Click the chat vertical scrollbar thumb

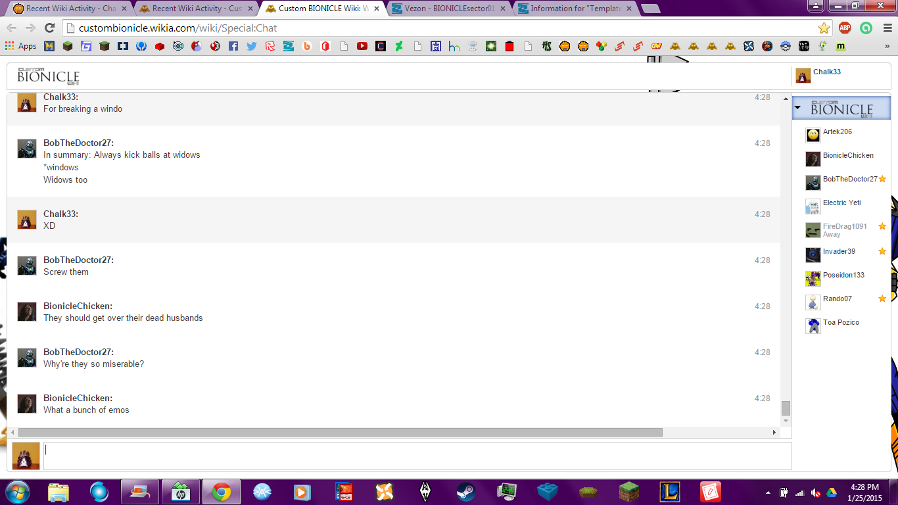click(x=786, y=408)
